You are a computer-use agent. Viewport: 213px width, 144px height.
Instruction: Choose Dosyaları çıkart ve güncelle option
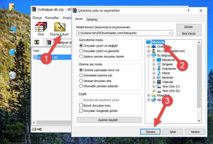(99, 51)
